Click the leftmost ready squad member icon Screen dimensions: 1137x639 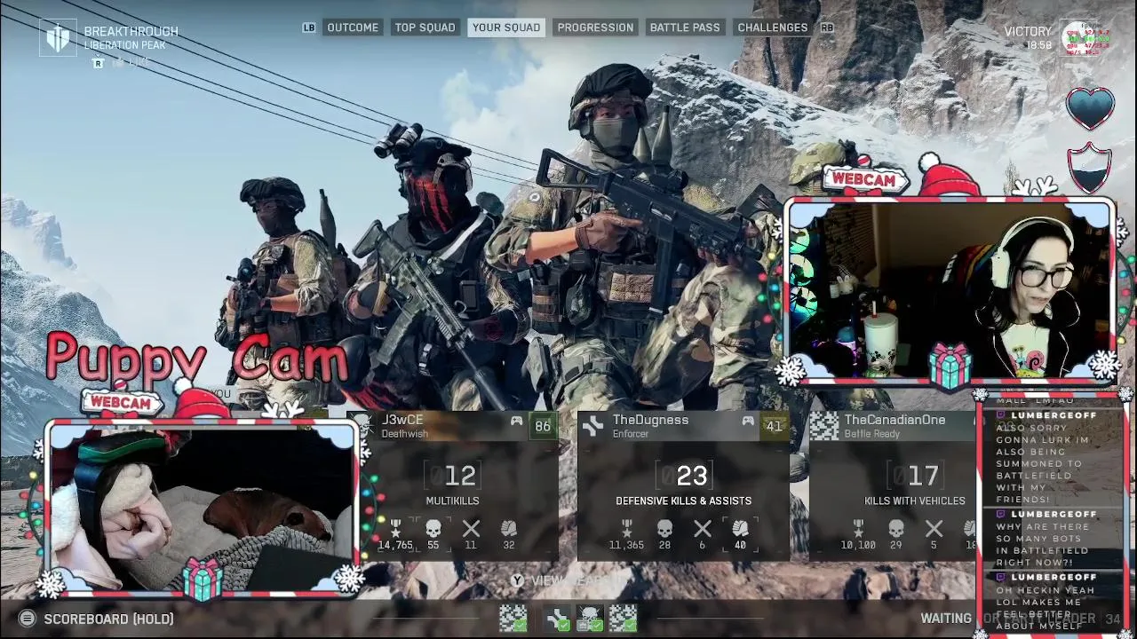[513, 618]
